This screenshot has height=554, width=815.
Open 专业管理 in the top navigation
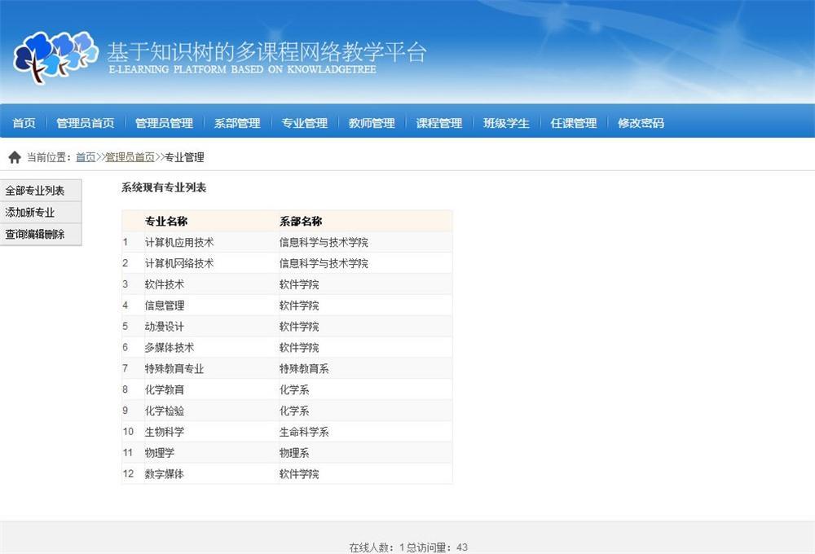click(x=304, y=123)
